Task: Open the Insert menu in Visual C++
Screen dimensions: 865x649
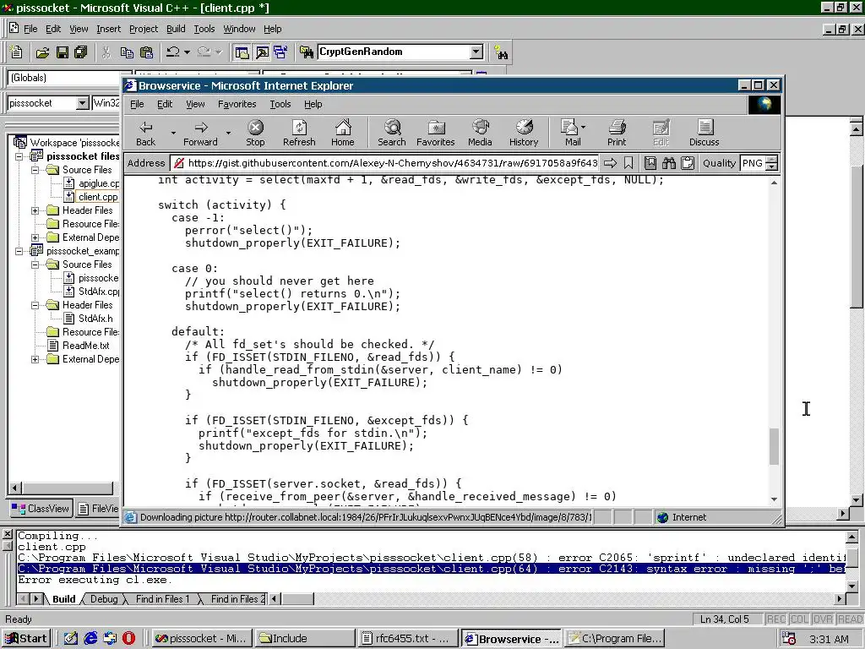Action: pyautogui.click(x=109, y=29)
